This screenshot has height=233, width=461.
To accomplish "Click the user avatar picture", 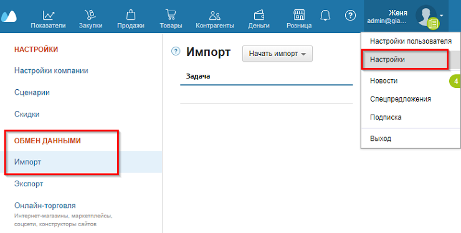I will point(425,16).
